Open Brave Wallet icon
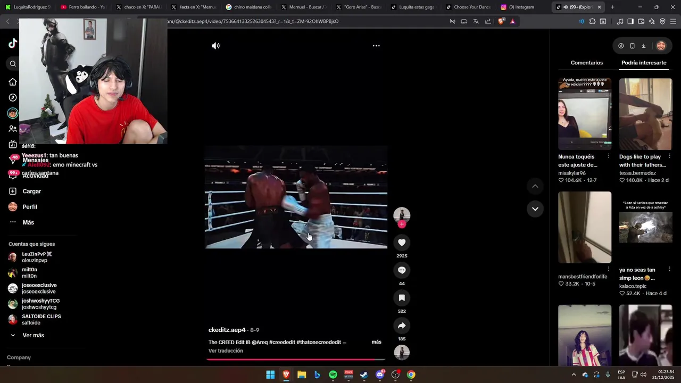 tap(641, 21)
